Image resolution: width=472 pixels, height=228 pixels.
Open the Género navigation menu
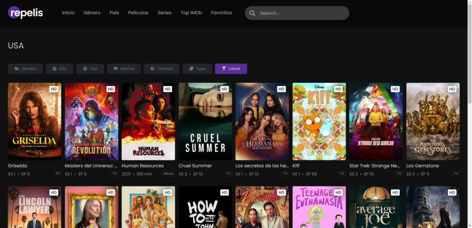[x=92, y=12]
